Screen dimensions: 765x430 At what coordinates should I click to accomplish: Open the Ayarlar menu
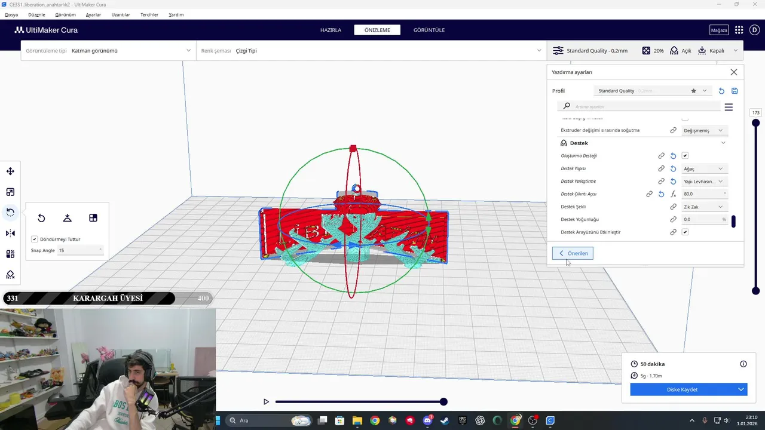pos(93,14)
